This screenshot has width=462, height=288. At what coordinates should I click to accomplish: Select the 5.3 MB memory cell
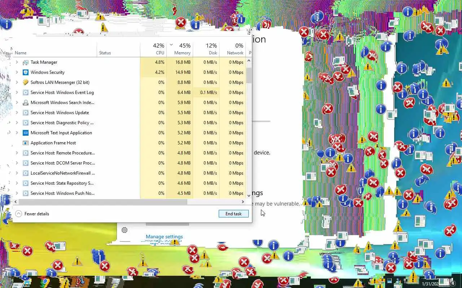[180, 123]
